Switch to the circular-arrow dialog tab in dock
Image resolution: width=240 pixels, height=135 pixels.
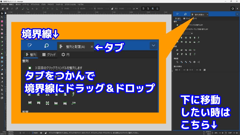pos(185,14)
